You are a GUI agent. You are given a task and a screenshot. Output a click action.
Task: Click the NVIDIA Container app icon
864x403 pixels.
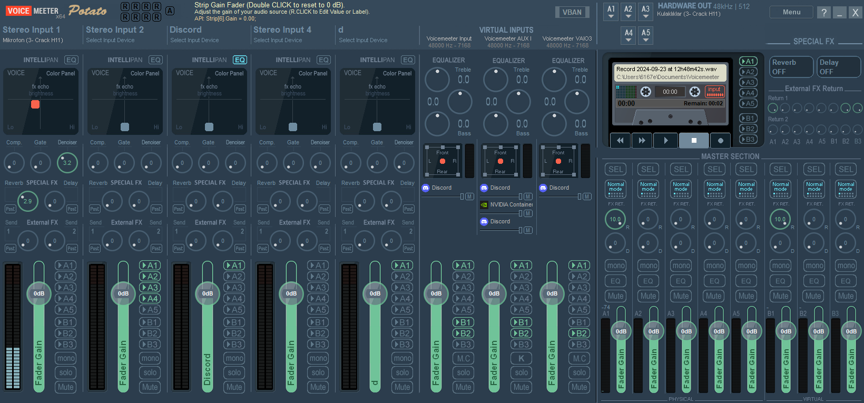[484, 204]
